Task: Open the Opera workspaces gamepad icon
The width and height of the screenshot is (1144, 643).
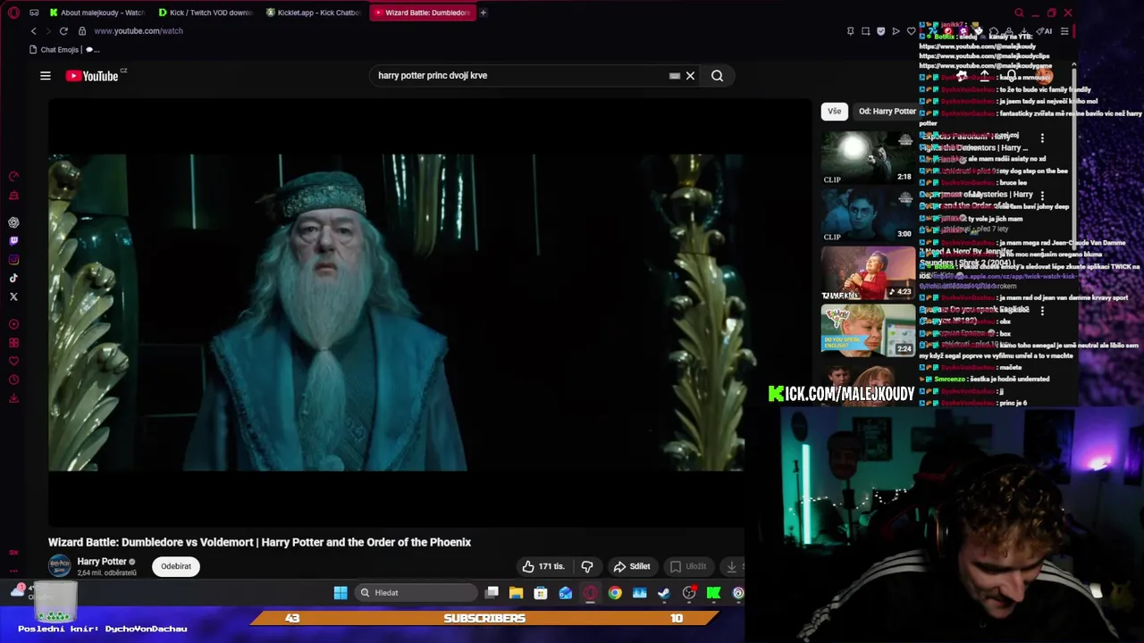Action: click(x=34, y=13)
